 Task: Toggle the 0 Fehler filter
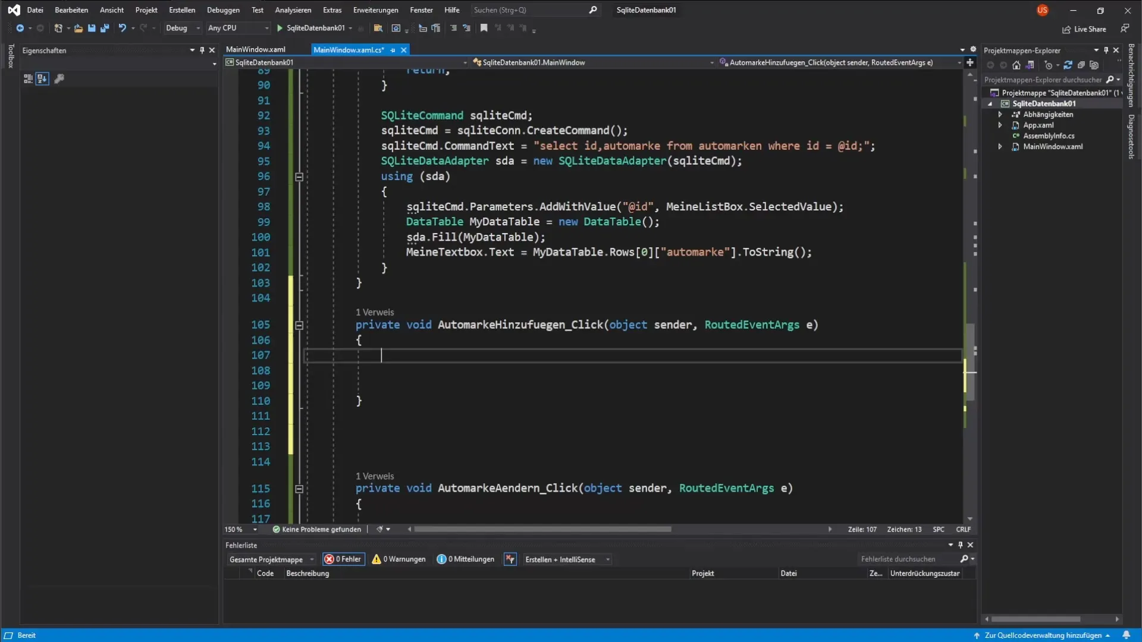coord(344,559)
